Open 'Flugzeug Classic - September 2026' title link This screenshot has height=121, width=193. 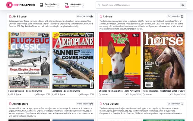25,91
